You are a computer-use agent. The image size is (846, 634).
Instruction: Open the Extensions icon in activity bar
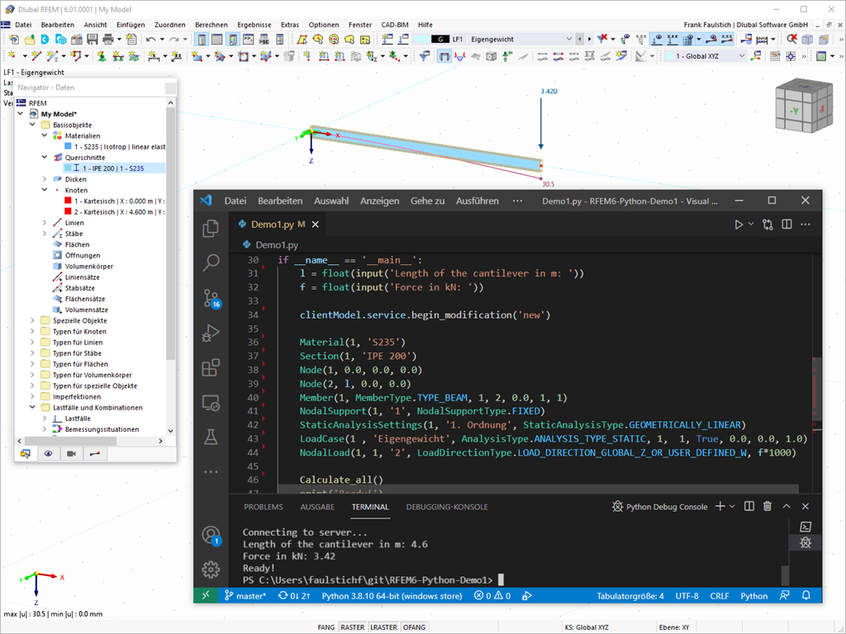tap(211, 367)
